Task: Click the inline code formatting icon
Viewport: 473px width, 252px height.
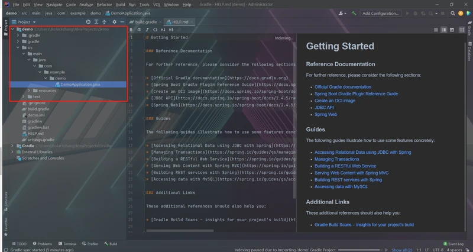Action: click(x=155, y=30)
